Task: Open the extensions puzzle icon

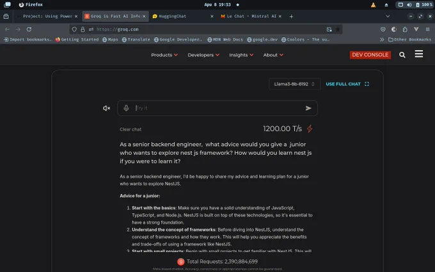Action: [x=405, y=29]
